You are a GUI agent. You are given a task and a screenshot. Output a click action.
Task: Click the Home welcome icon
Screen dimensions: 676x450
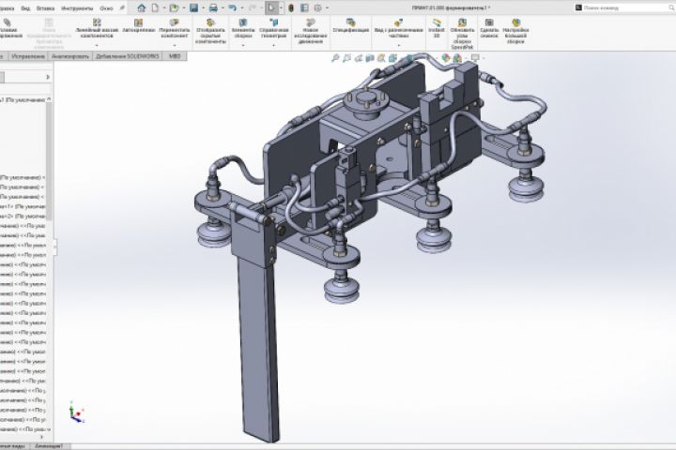point(142,7)
